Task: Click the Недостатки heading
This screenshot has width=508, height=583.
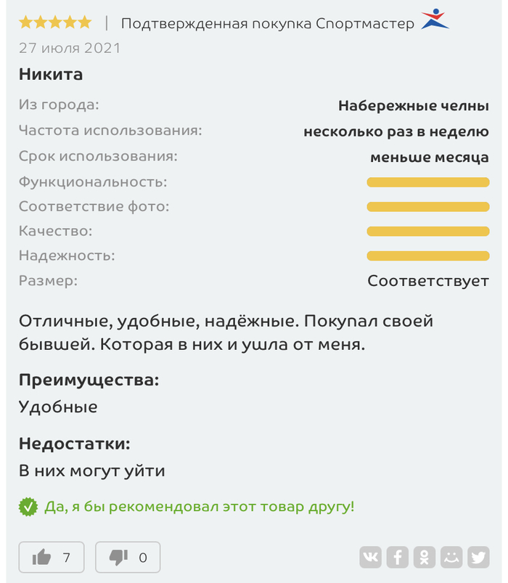Action: [x=75, y=444]
